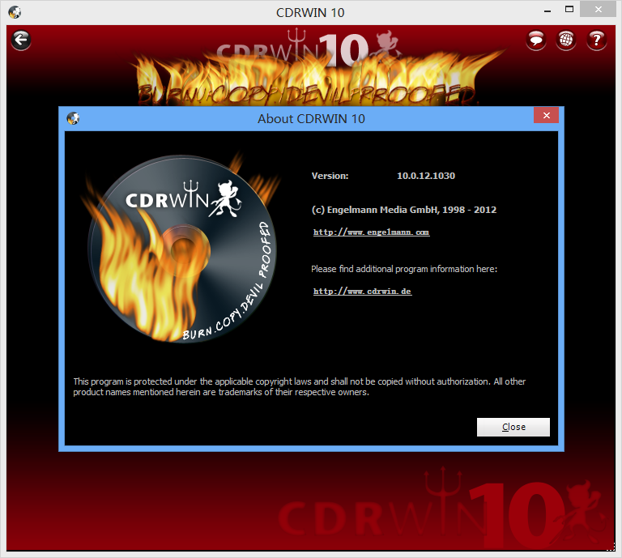
Task: Click the version number 10.0.12.1030
Action: pos(426,176)
